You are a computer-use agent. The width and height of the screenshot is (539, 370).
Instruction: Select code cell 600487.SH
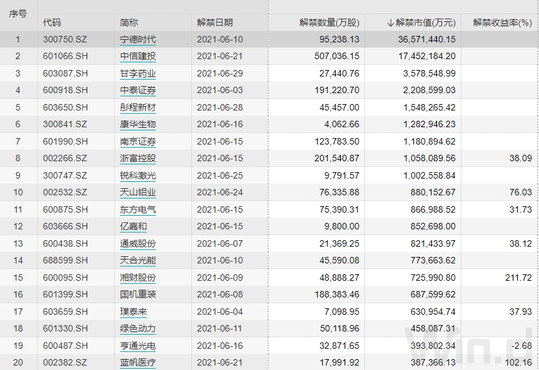(x=65, y=346)
